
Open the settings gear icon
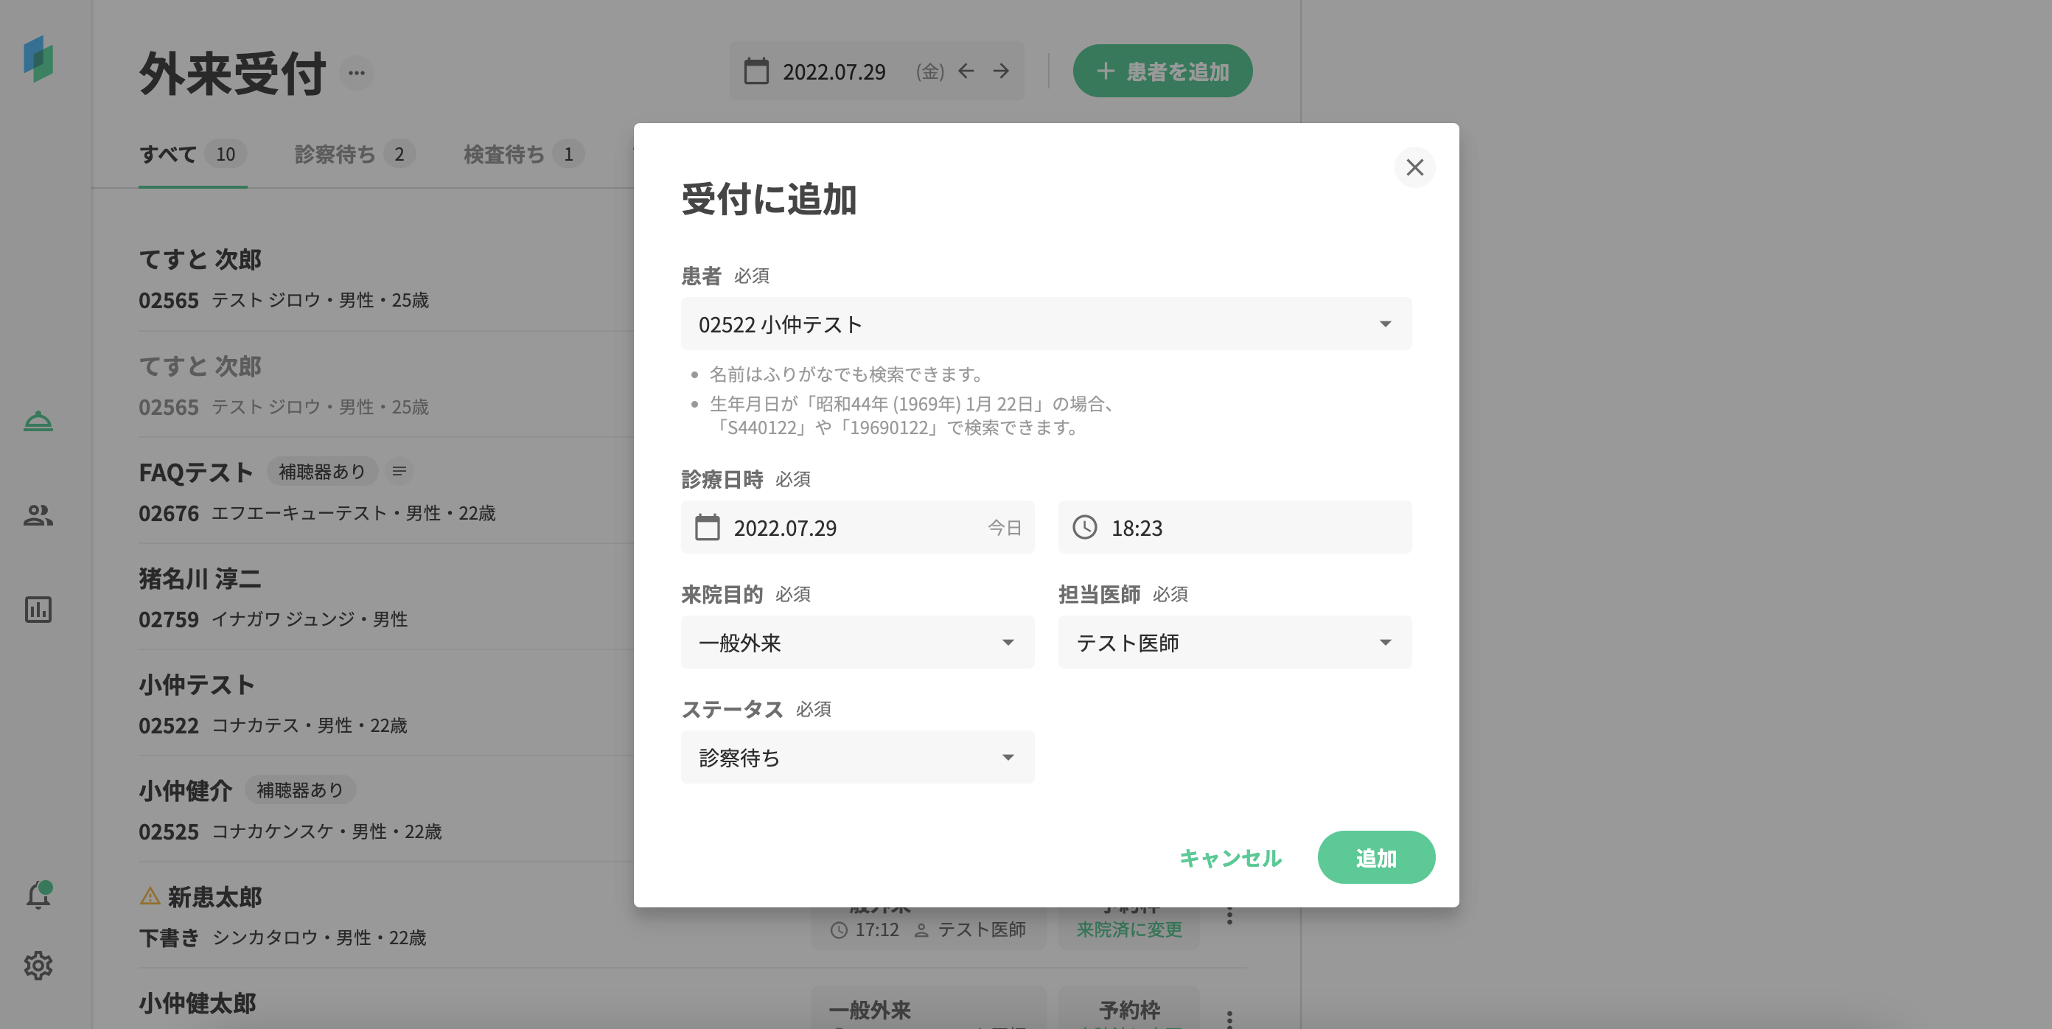38,966
